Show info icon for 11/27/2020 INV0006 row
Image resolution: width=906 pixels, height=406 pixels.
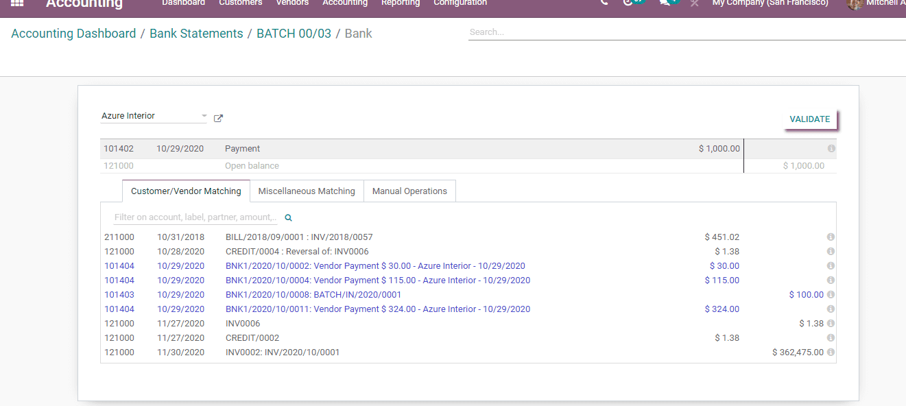pyautogui.click(x=831, y=324)
